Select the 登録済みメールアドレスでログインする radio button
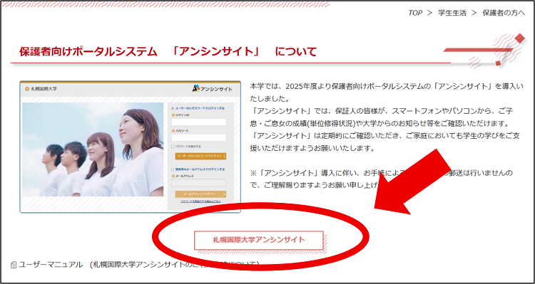 click(173, 169)
